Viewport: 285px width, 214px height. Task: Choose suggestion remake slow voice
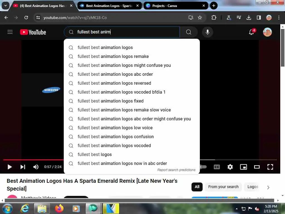(132, 110)
